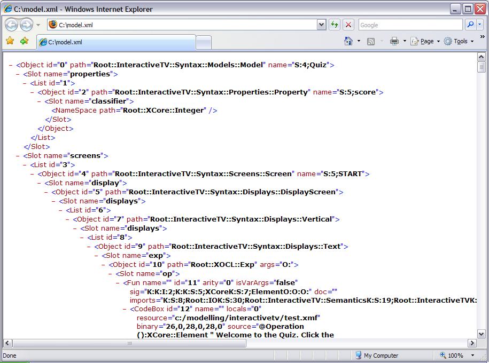The image size is (489, 363).
Task: Open the Home button dropdown arrow
Action: [359, 41]
